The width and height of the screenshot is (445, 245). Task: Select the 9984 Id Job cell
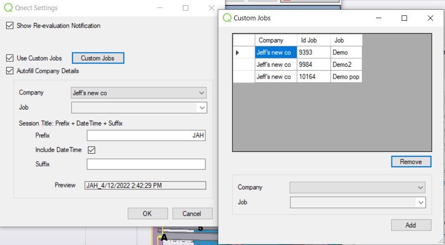click(314, 64)
